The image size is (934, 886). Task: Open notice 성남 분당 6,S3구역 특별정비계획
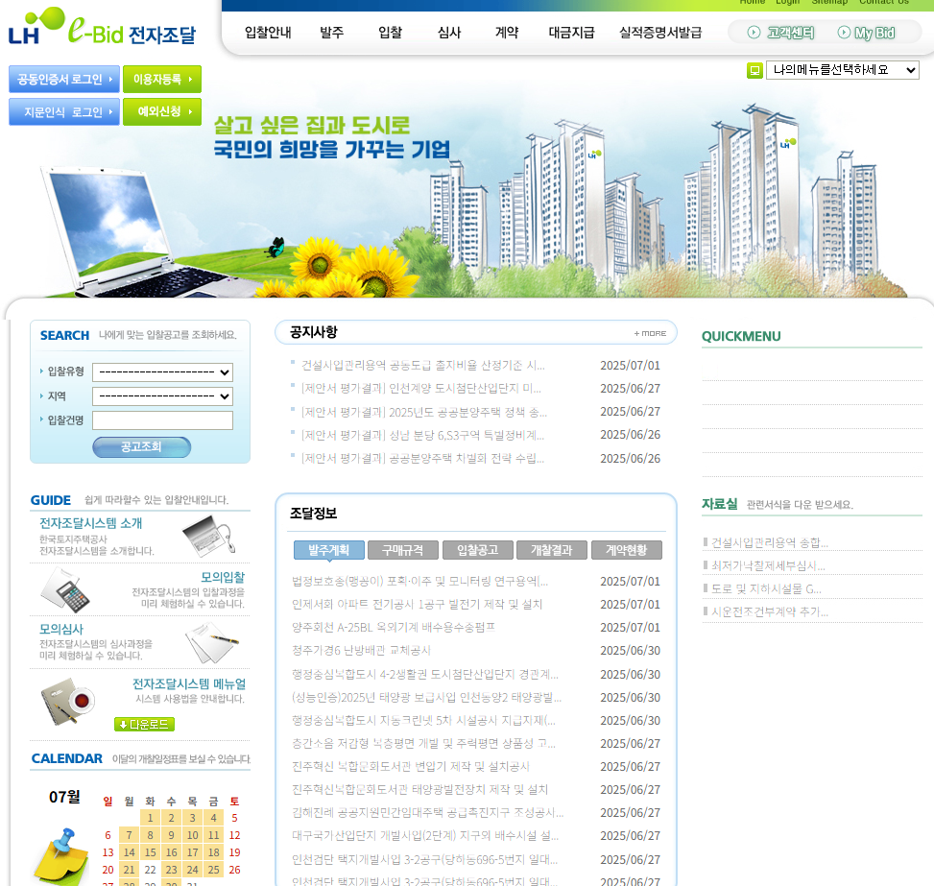pyautogui.click(x=423, y=435)
